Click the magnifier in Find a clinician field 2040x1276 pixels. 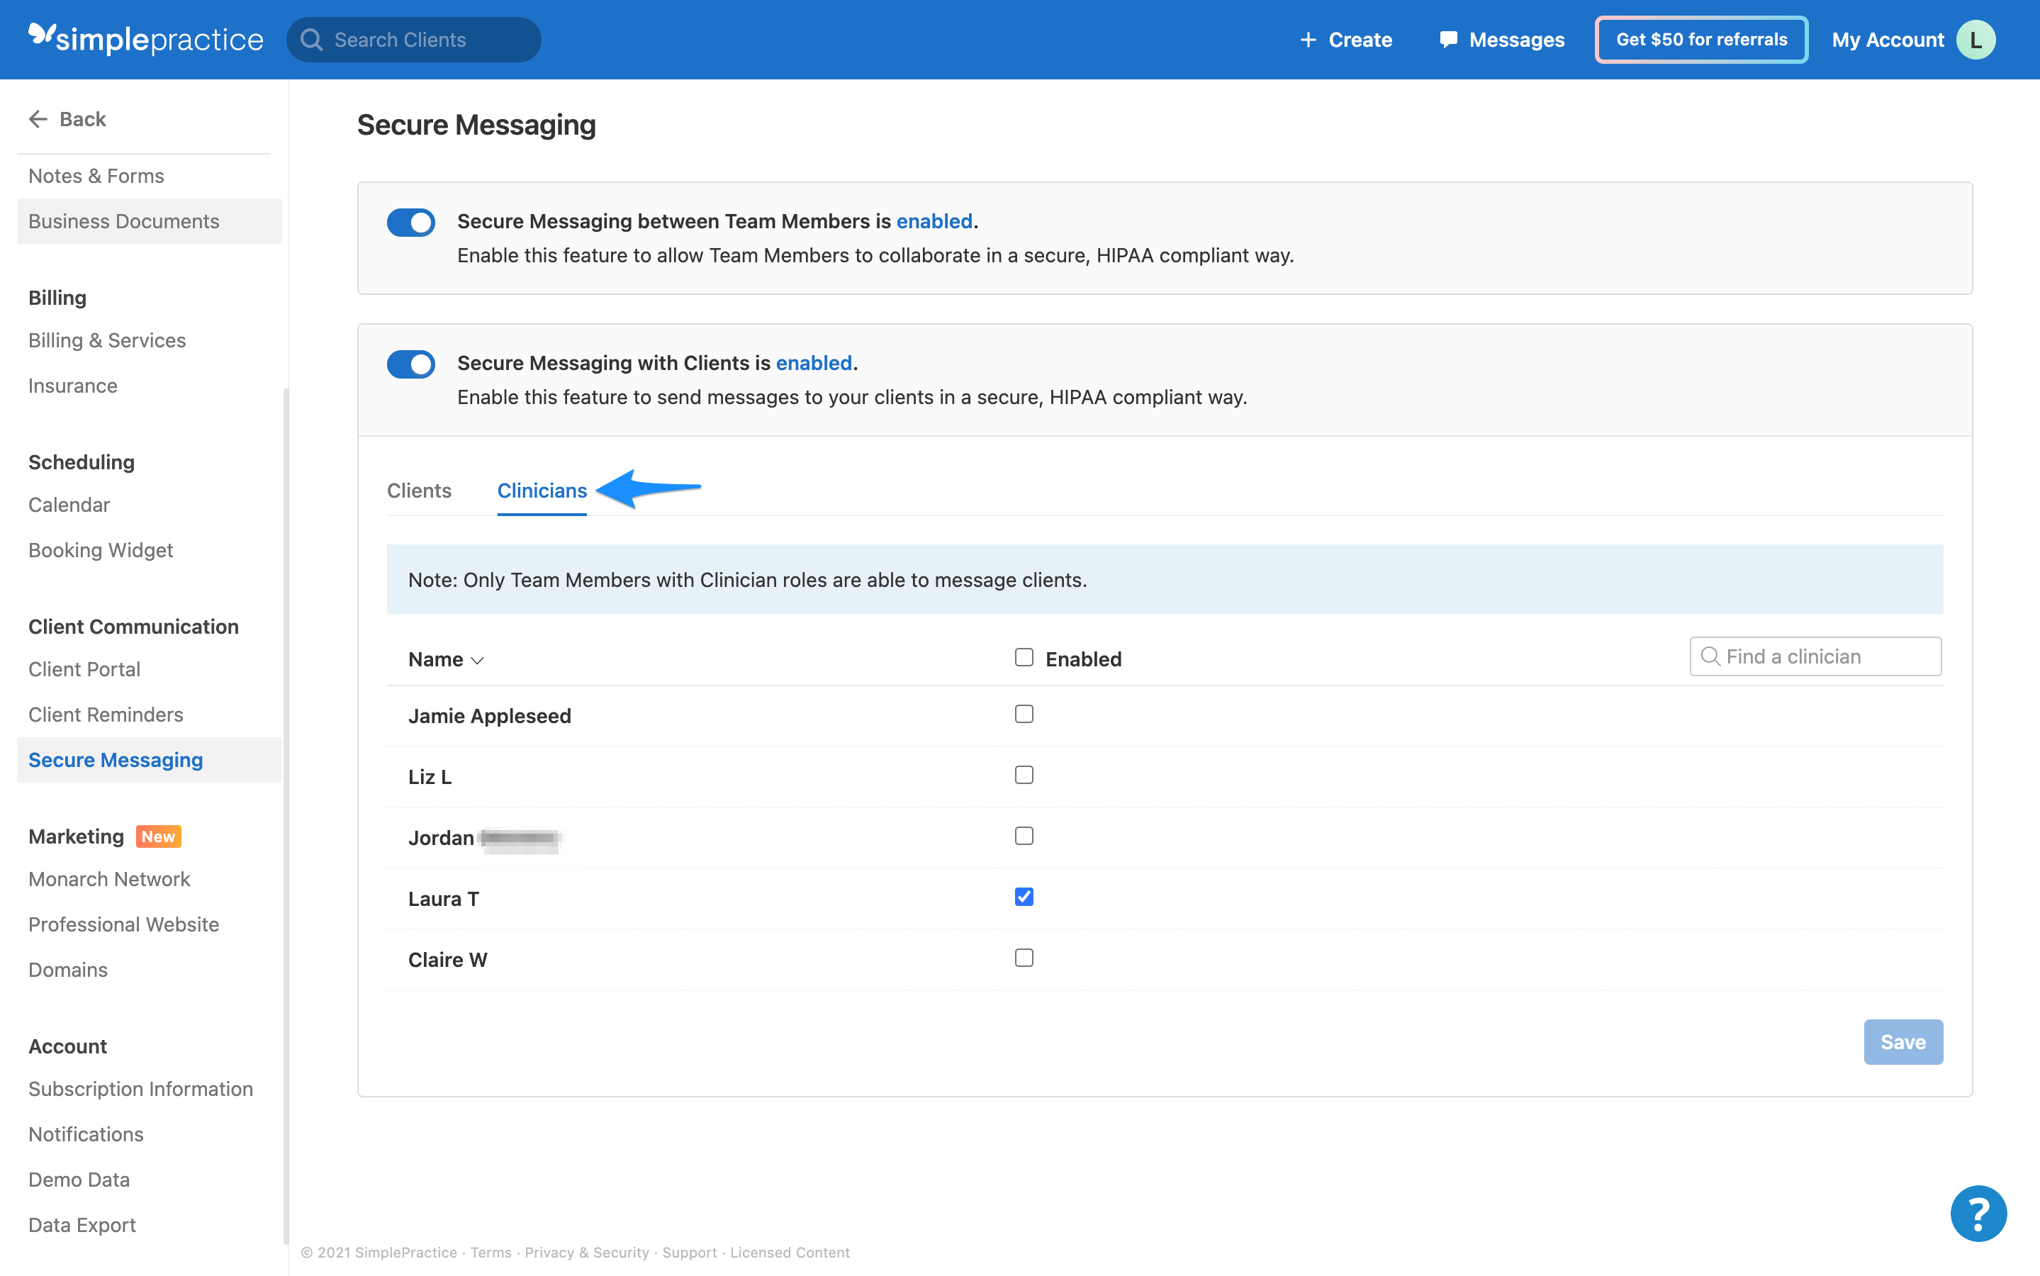(1710, 656)
